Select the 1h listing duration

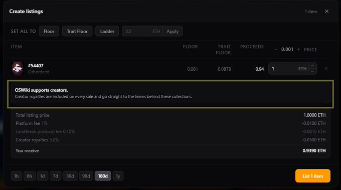(x=17, y=176)
